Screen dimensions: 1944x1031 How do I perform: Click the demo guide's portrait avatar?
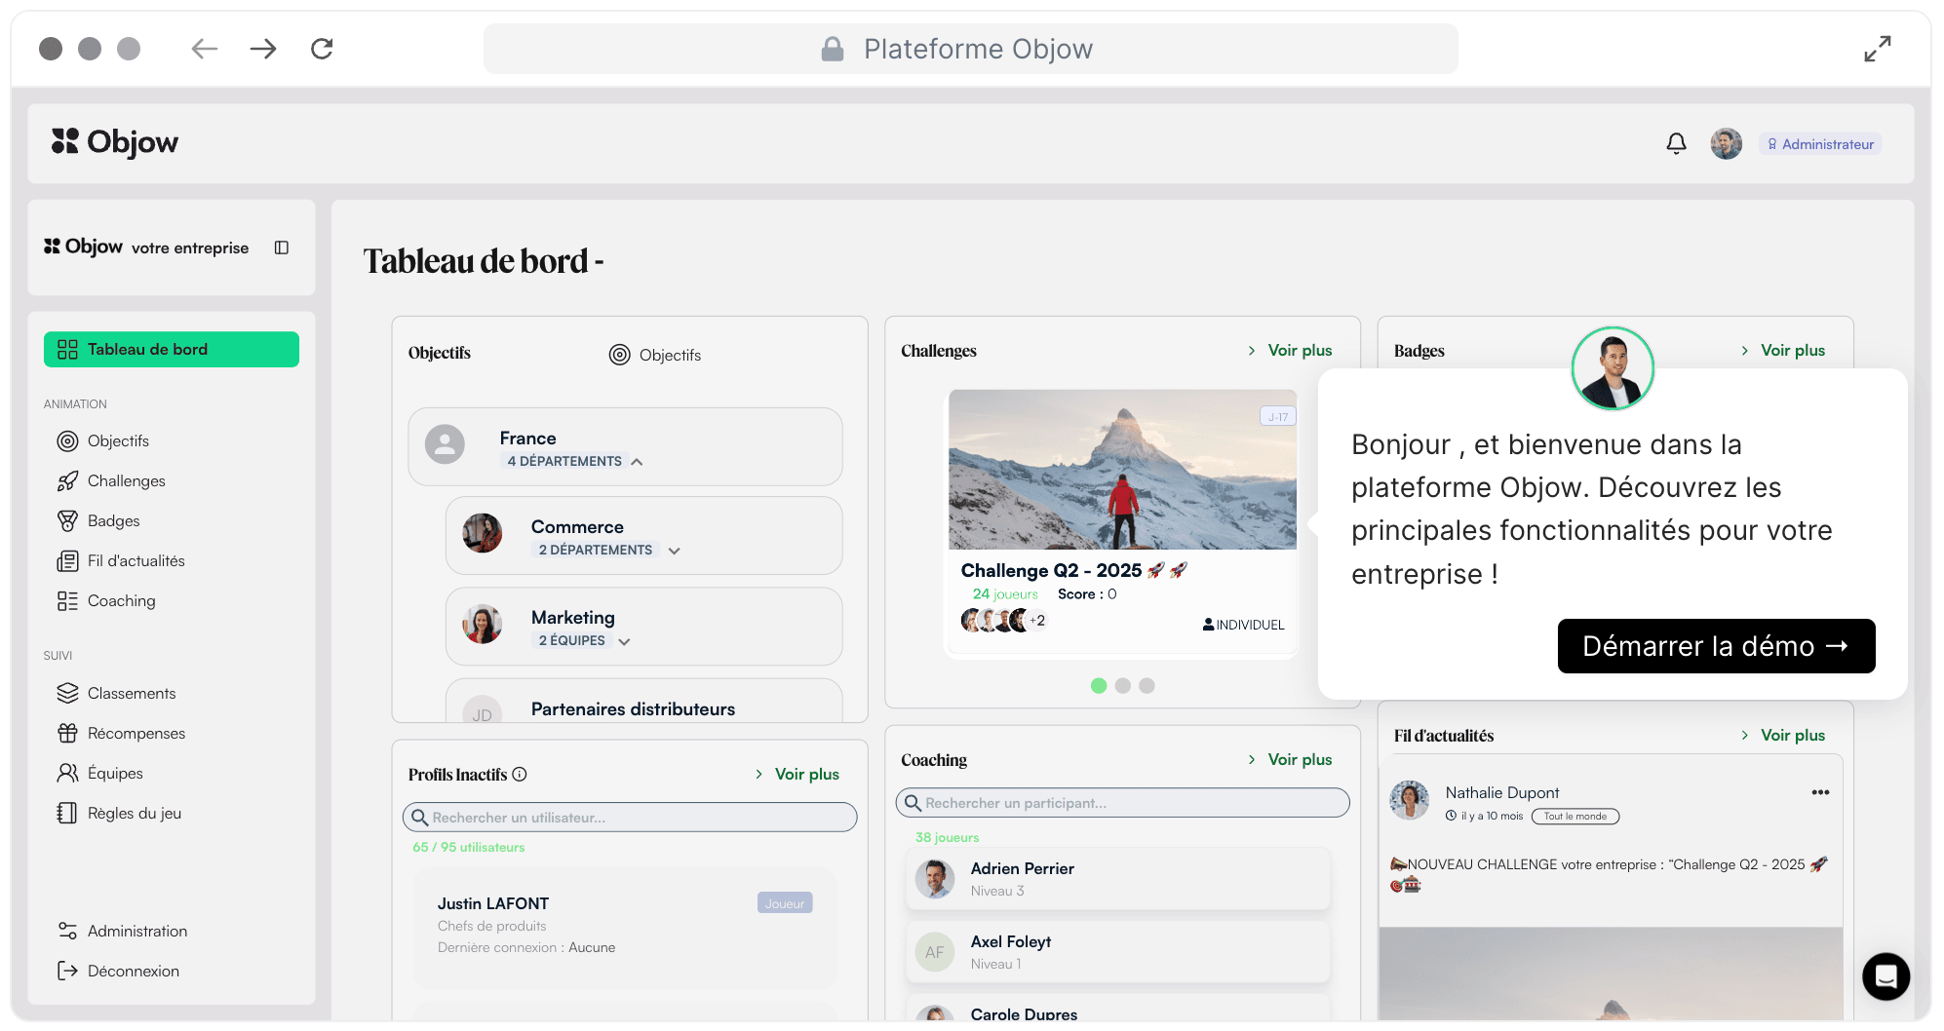point(1613,368)
